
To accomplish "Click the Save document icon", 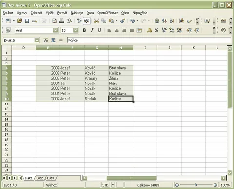I will [x=27, y=21].
